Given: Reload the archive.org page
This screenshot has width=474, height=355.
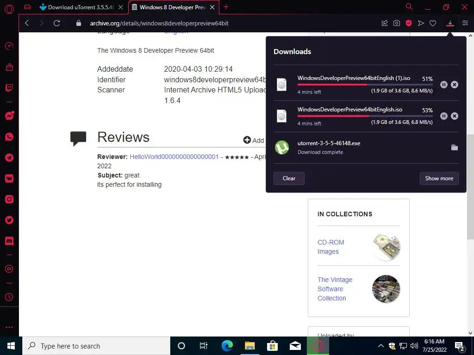Looking at the screenshot, I should pos(56,23).
